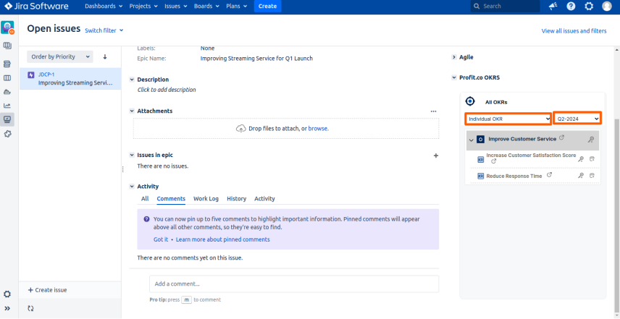The height and width of the screenshot is (319, 620).
Task: Open the user profile avatar
Action: tap(606, 7)
